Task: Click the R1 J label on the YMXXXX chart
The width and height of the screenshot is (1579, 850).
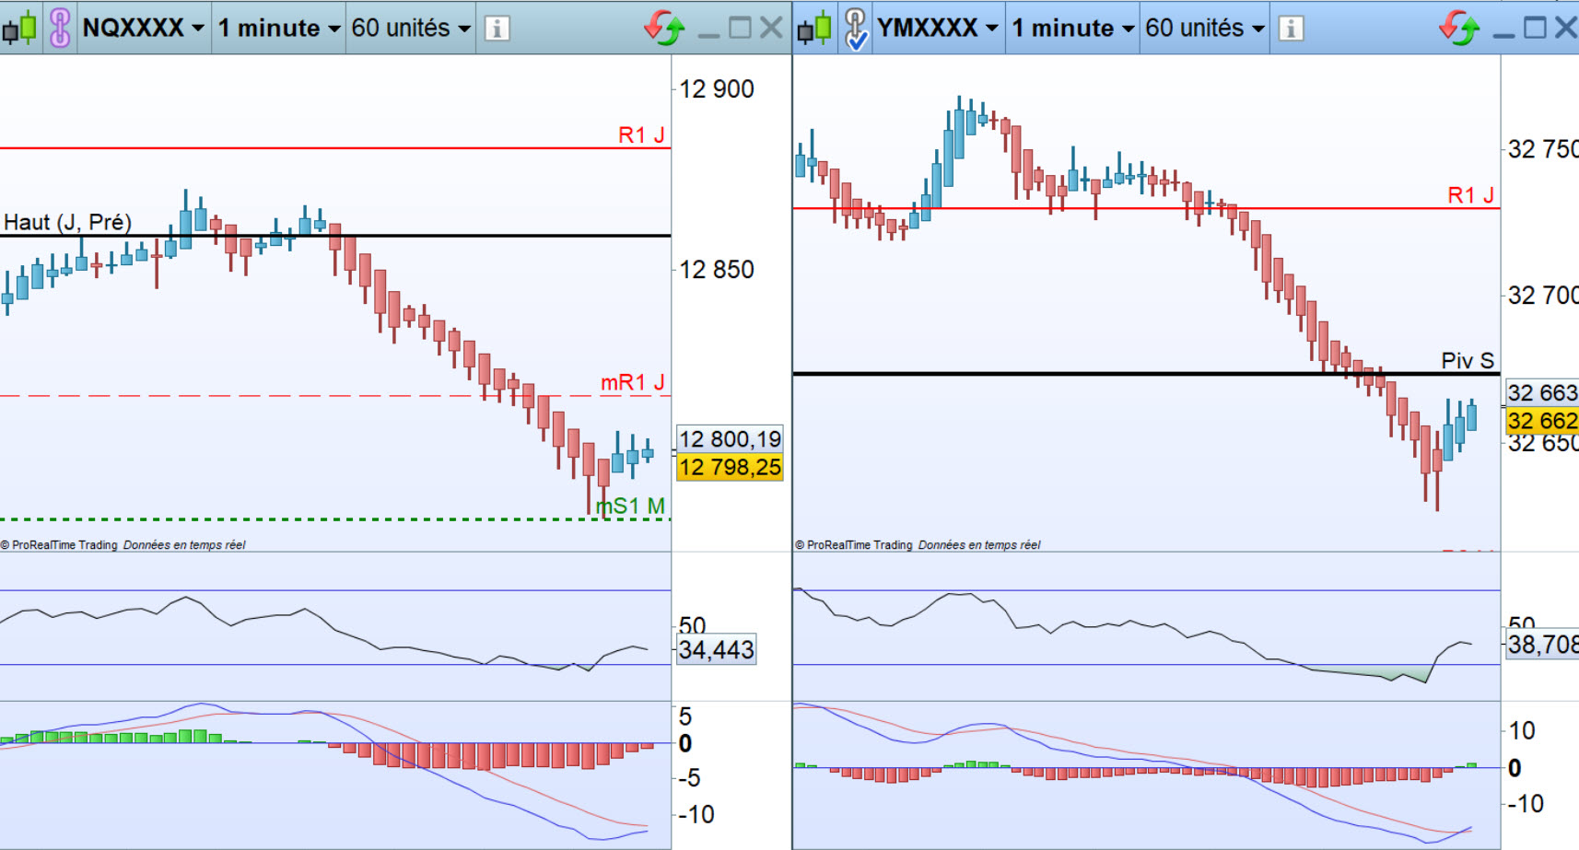Action: (x=1470, y=195)
